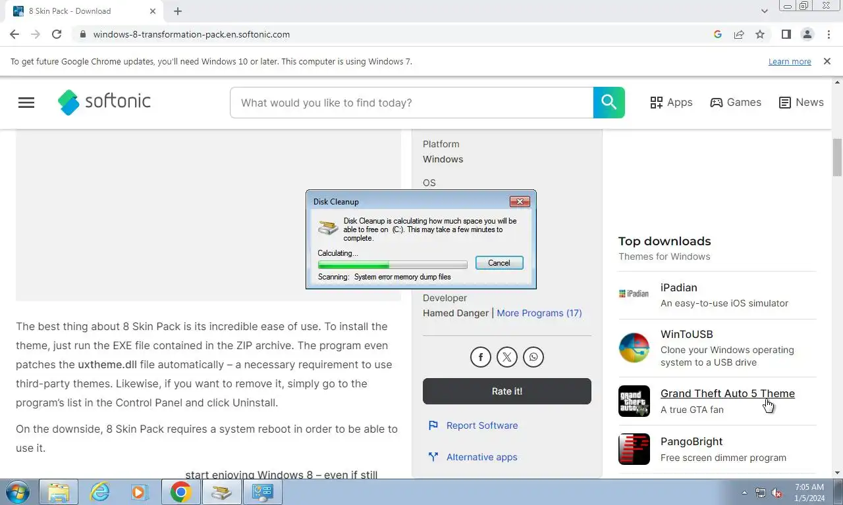Open the Softonic hamburger menu
Screen dimensions: 843x505
(x=26, y=103)
